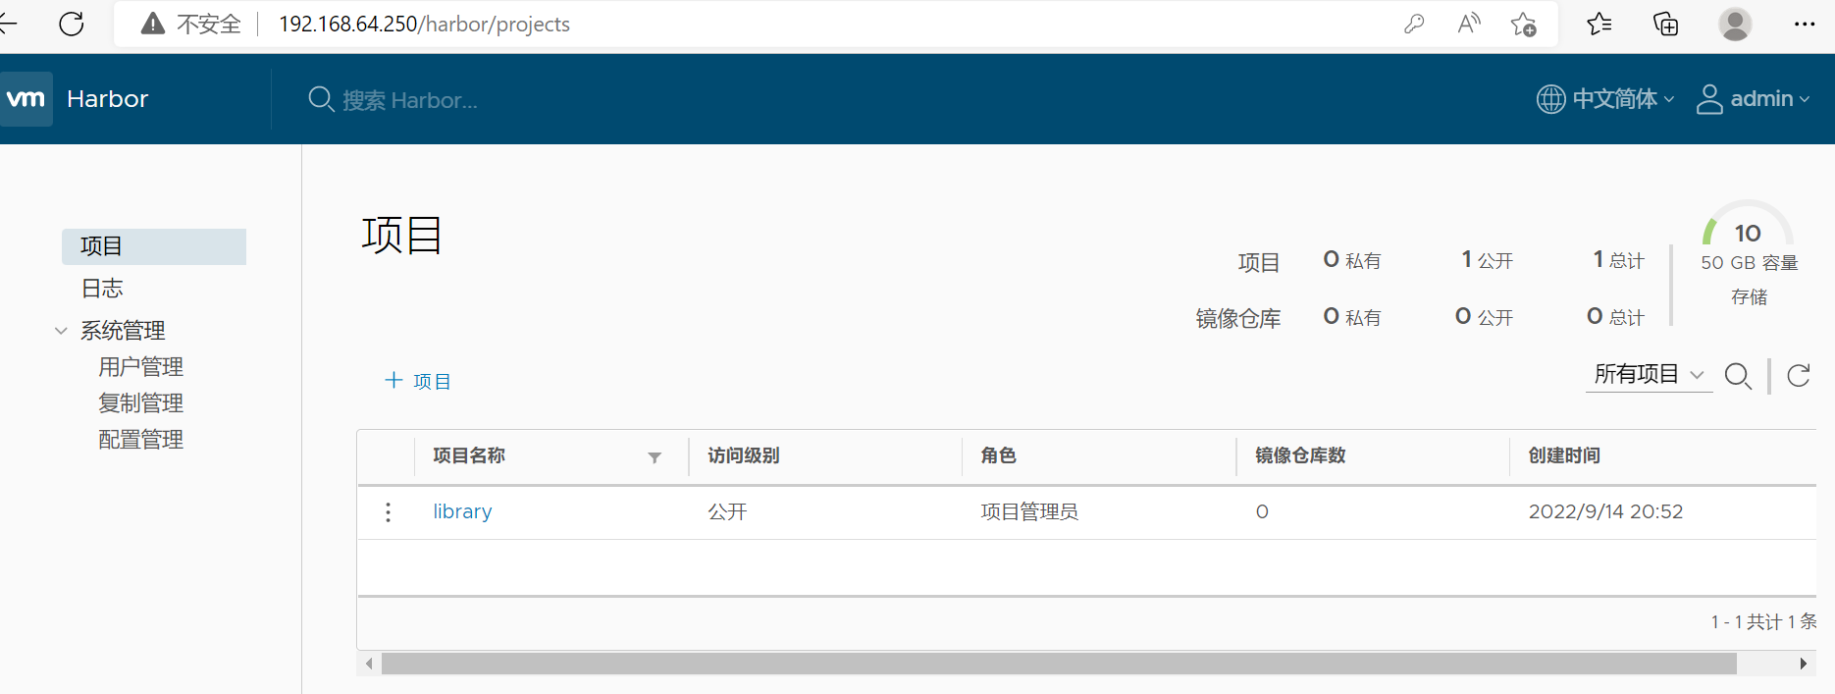Open 用户管理 in the sidebar
This screenshot has width=1835, height=694.
click(x=141, y=367)
